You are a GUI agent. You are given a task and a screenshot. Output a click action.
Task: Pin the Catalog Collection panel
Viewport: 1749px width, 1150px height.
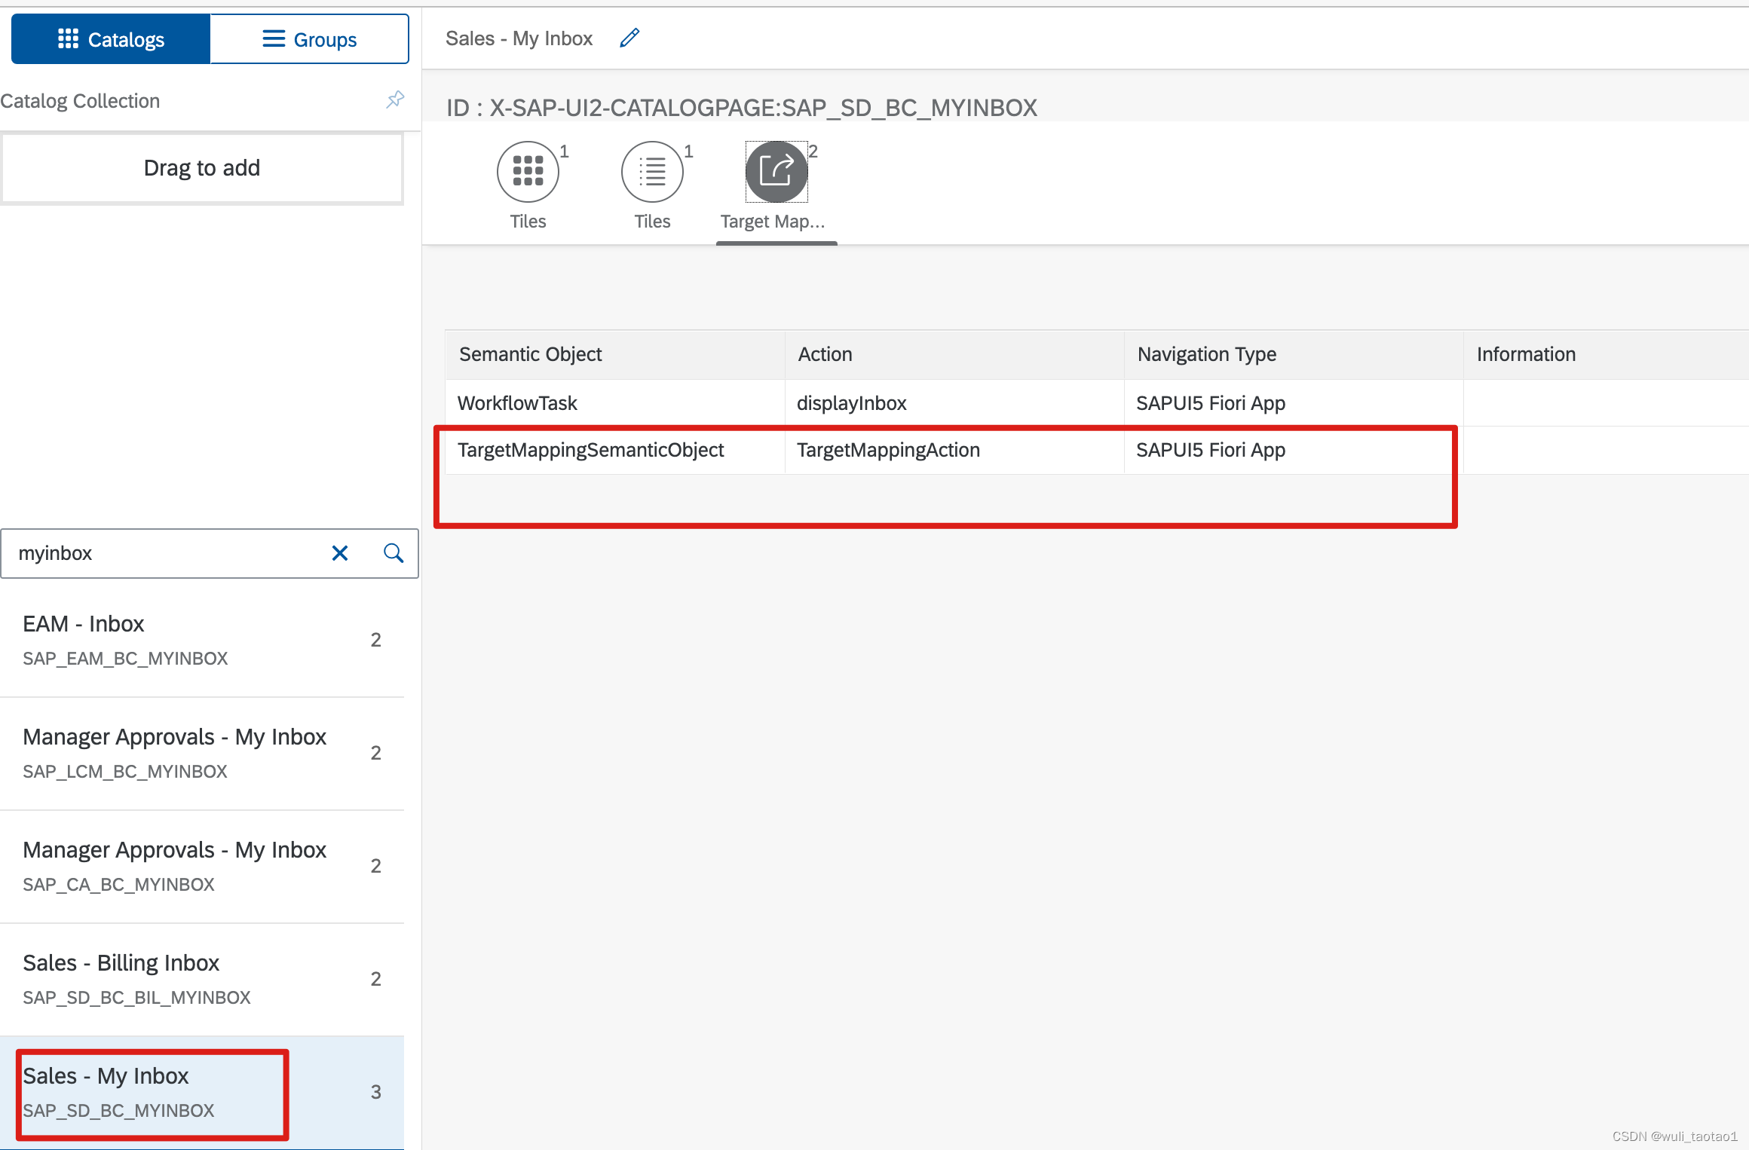[x=395, y=99]
